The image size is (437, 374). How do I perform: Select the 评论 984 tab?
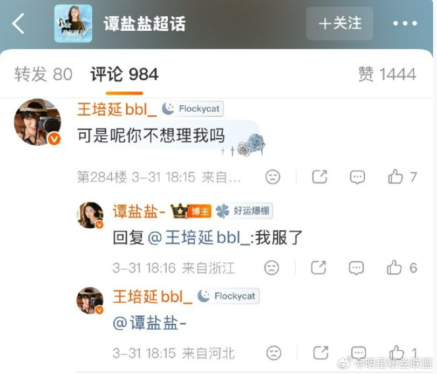click(x=124, y=74)
